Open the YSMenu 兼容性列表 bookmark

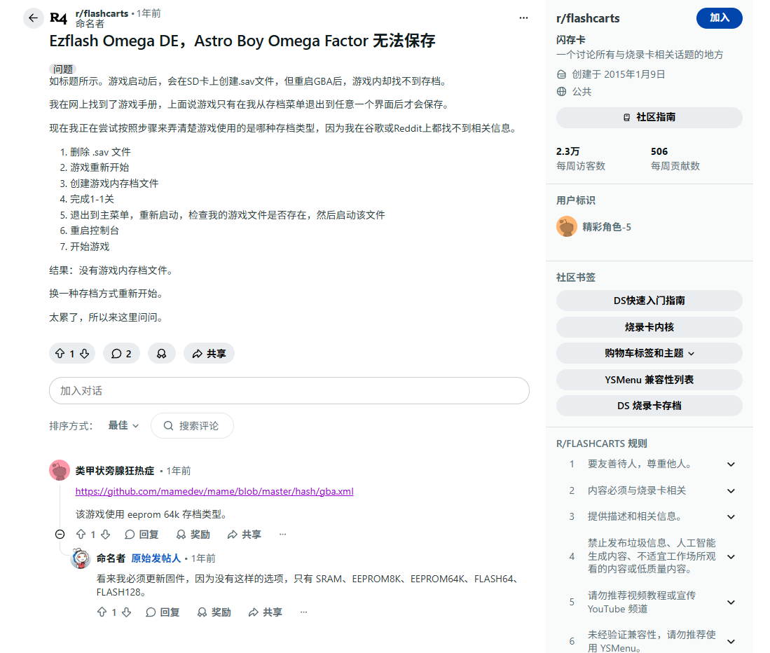[x=649, y=380]
